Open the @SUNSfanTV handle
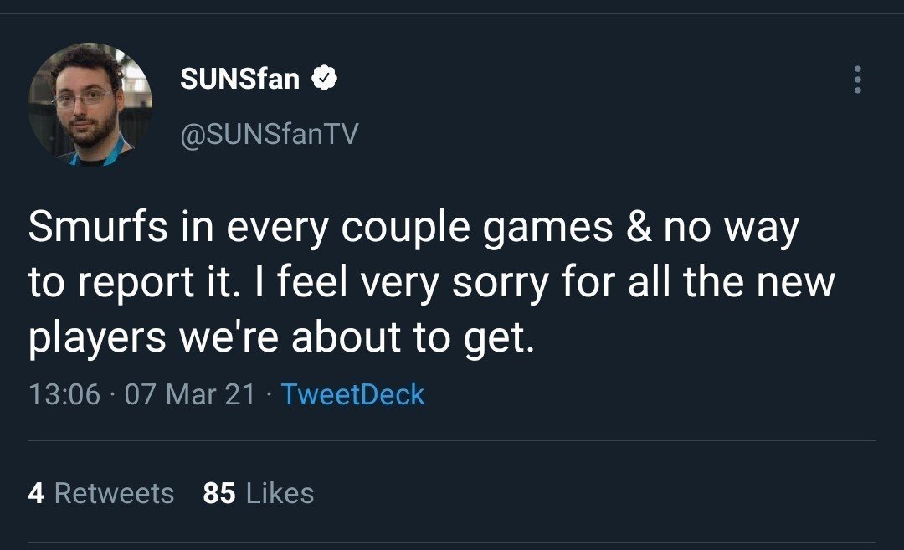This screenshot has width=904, height=550. 269,133
